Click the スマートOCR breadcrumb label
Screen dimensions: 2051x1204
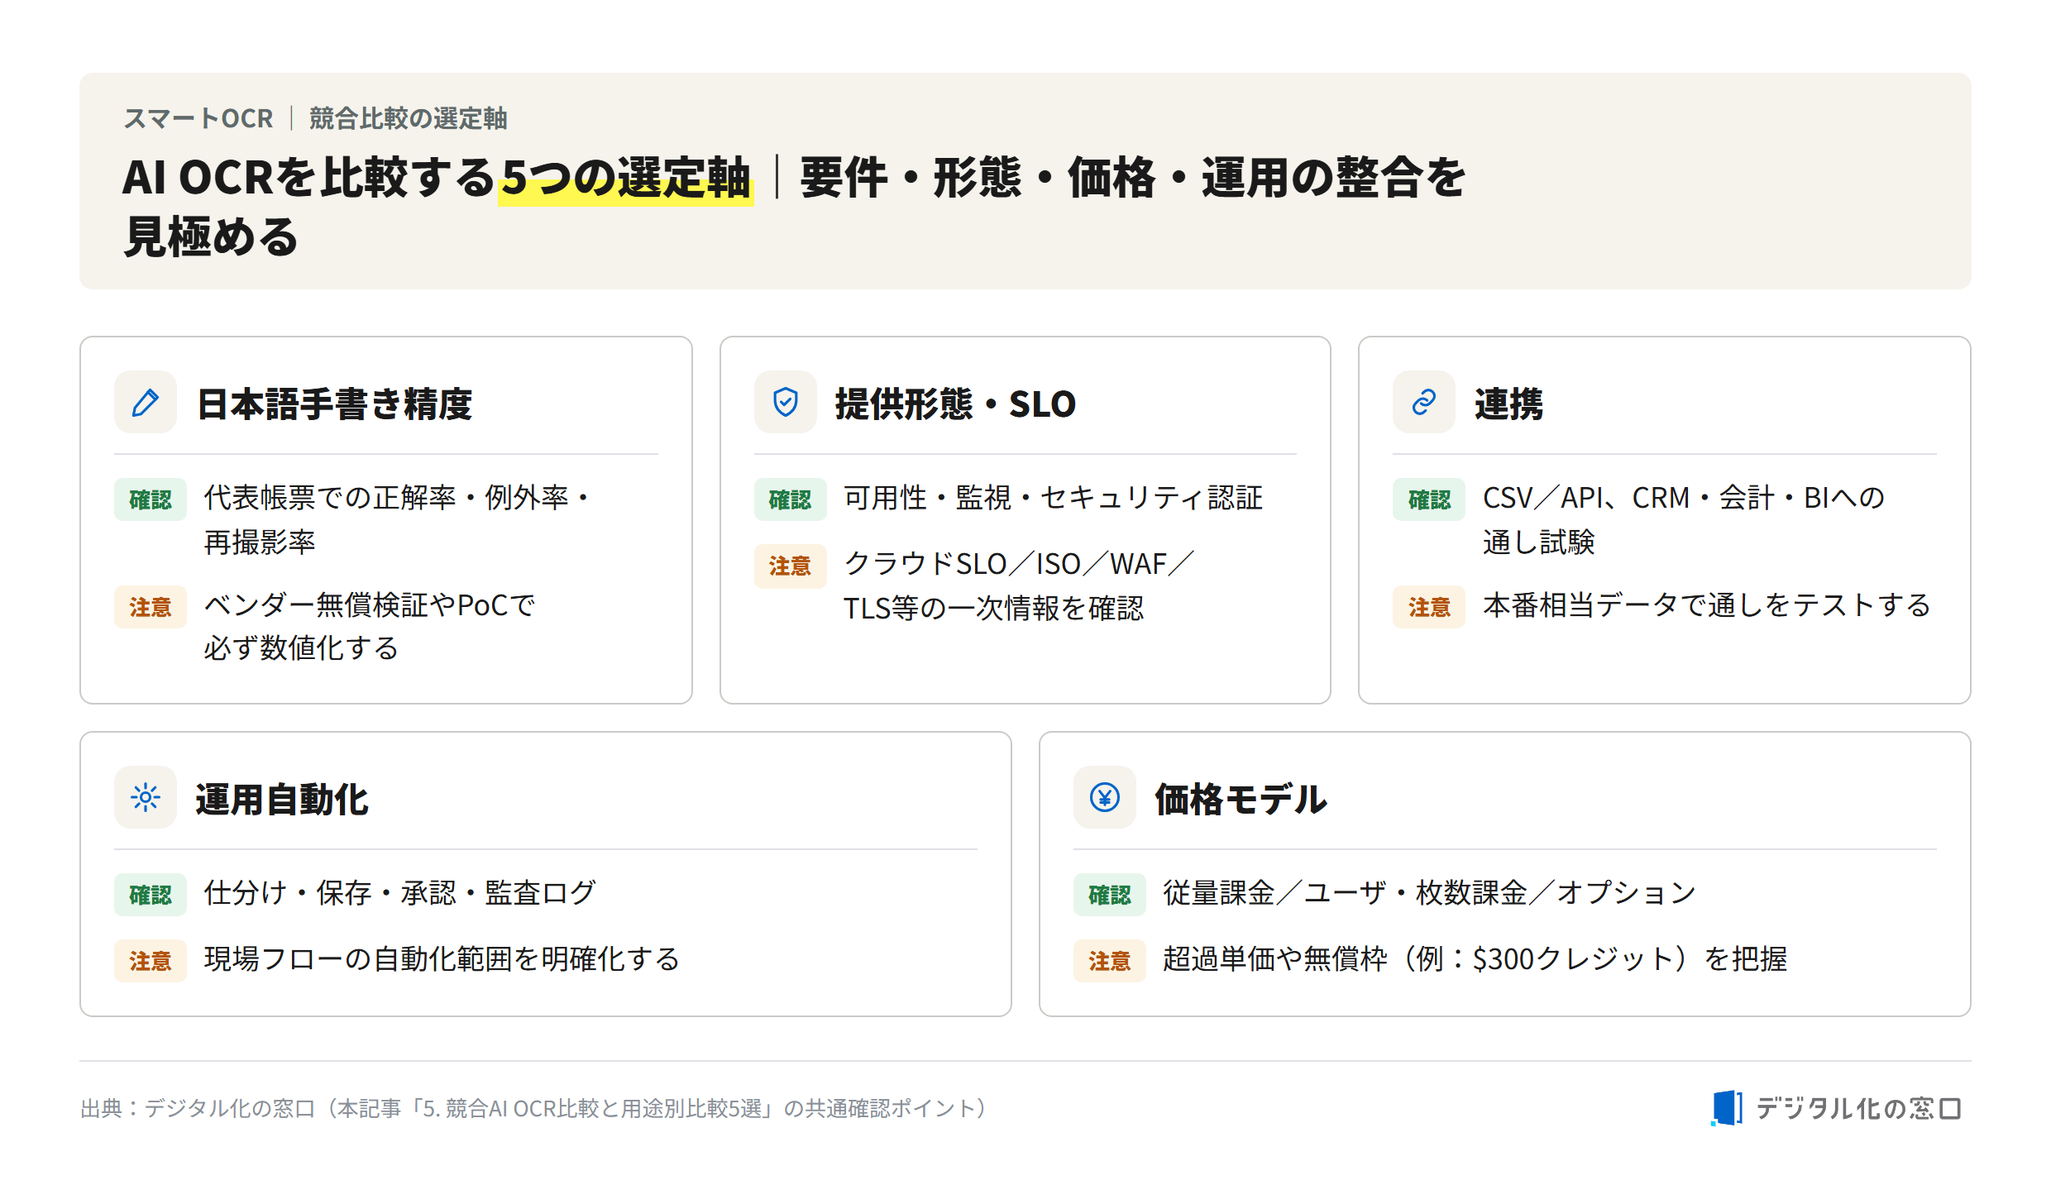198,118
